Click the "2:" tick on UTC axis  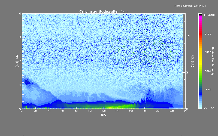(x=35, y=111)
